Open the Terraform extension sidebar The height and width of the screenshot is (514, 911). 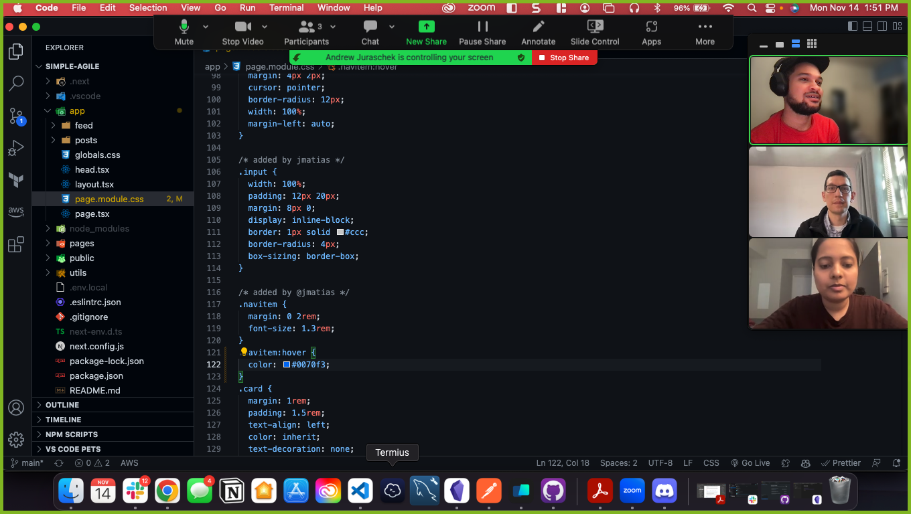click(x=16, y=179)
